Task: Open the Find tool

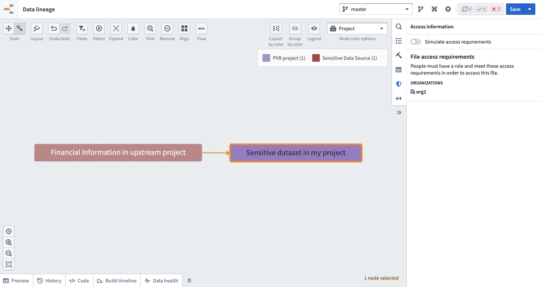Action: 150,28
